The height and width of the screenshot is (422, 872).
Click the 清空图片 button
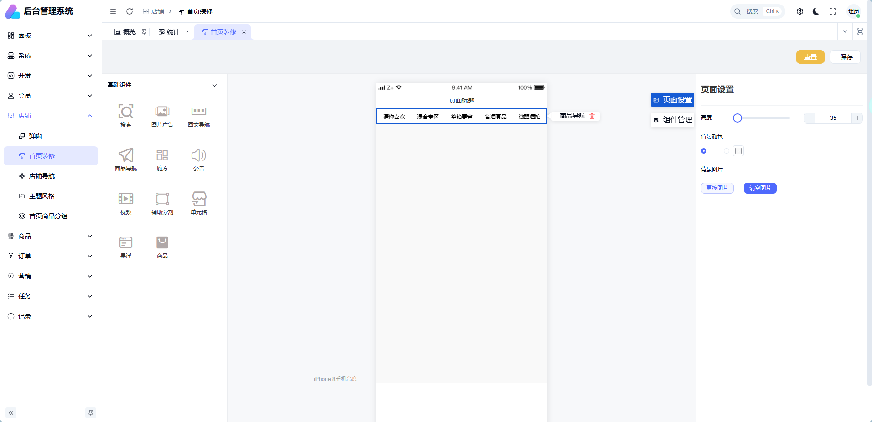click(x=760, y=188)
